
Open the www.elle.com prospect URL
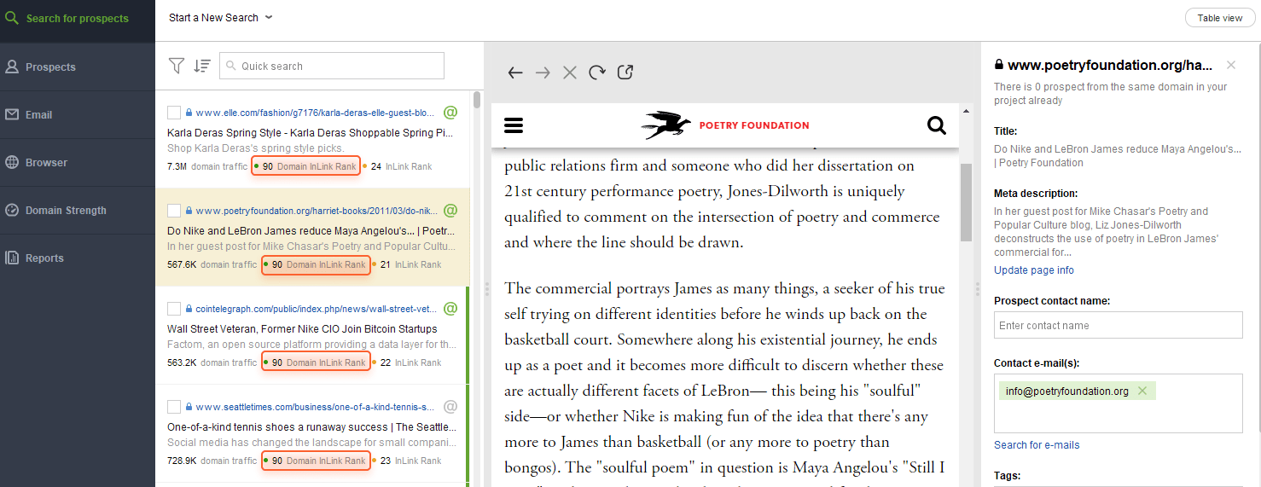click(316, 112)
